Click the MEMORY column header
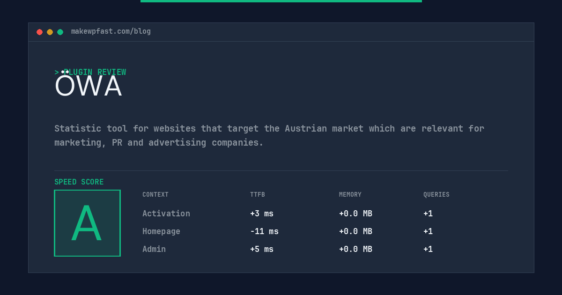562x295 pixels. (350, 195)
